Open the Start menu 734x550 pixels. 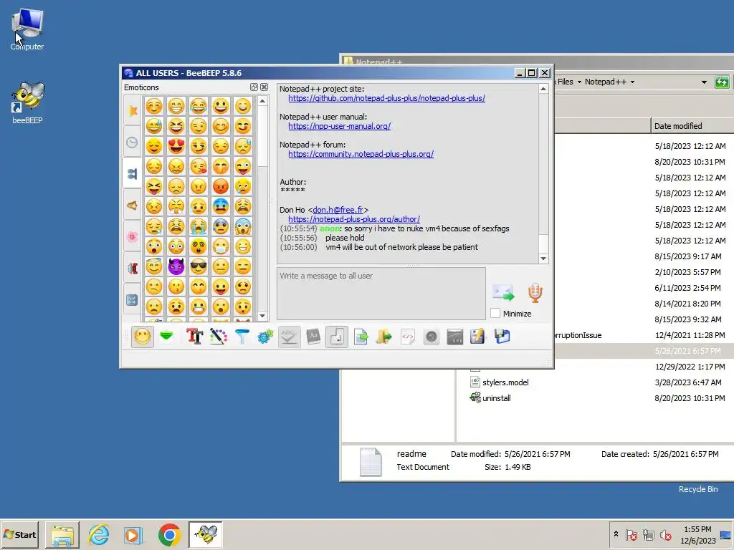click(x=19, y=534)
